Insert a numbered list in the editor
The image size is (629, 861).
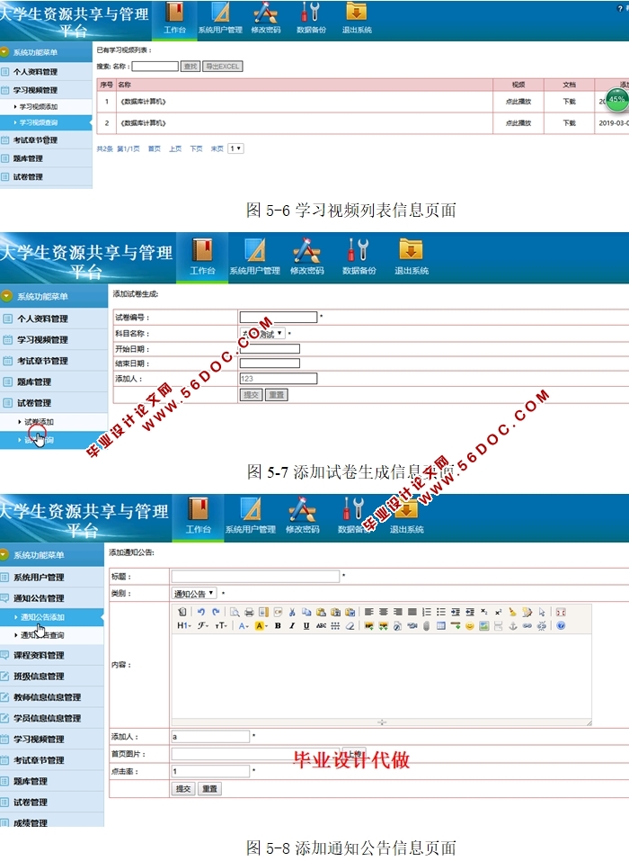[427, 612]
